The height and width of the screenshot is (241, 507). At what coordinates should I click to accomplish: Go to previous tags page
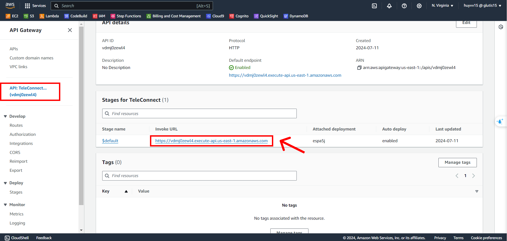(x=457, y=176)
